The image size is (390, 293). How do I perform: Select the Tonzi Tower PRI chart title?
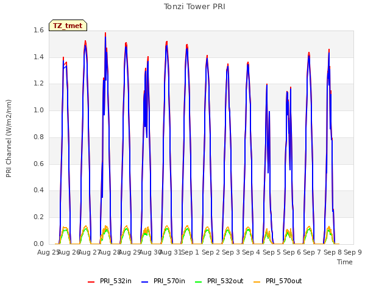point(194,7)
